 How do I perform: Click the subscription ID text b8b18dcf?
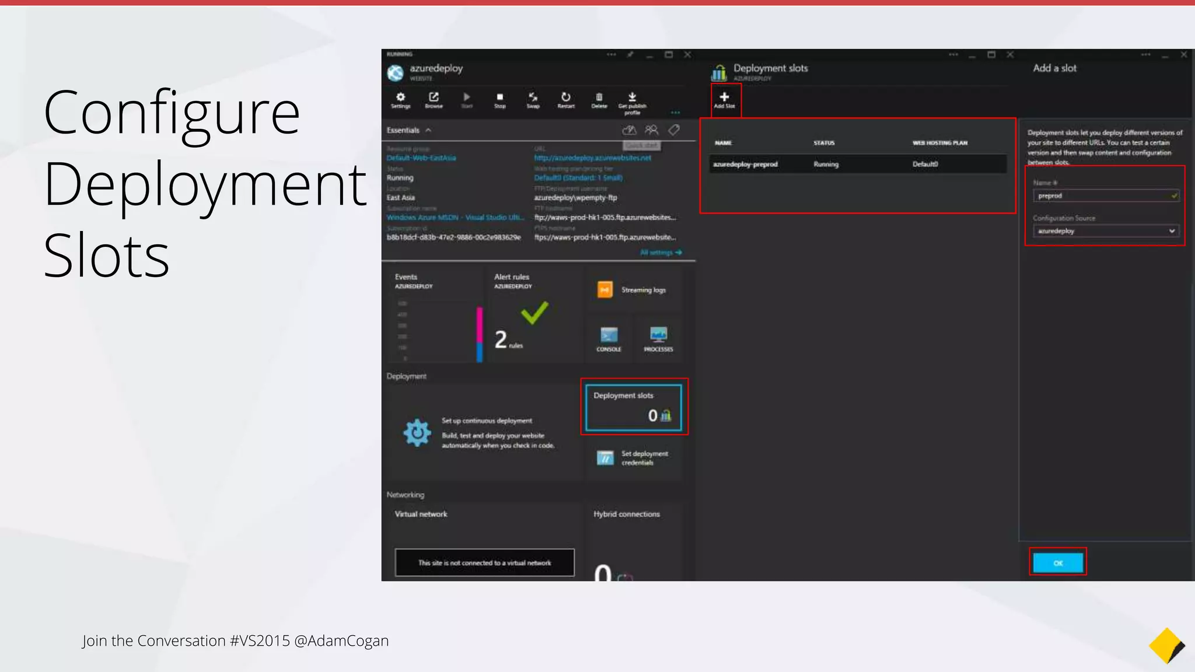click(x=453, y=237)
